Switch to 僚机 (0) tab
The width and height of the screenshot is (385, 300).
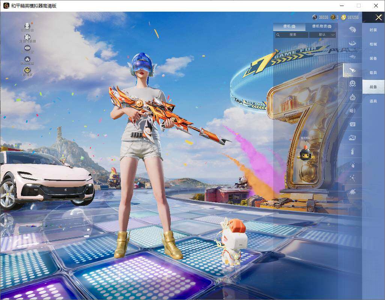(289, 26)
